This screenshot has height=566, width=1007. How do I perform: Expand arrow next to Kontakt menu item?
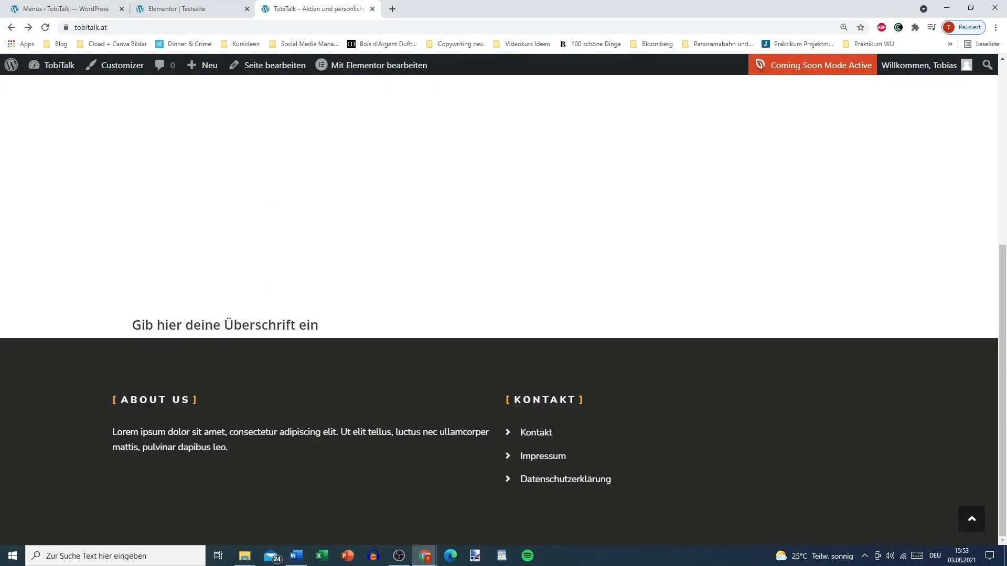[508, 431]
